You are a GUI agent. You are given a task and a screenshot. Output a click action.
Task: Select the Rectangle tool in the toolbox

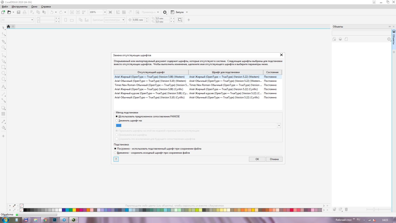4,67
